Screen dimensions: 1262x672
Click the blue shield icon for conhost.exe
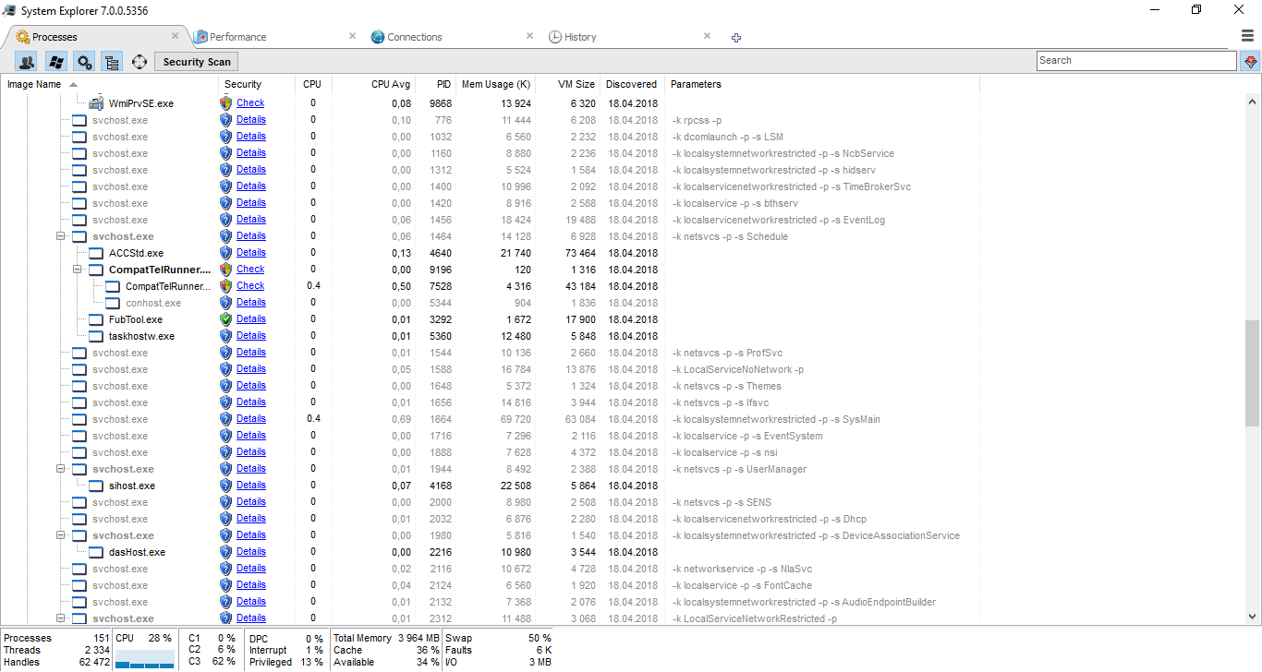coord(226,303)
